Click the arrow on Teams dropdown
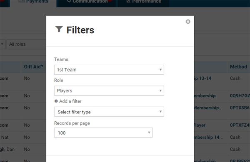This screenshot has width=250, height=162. click(x=160, y=70)
